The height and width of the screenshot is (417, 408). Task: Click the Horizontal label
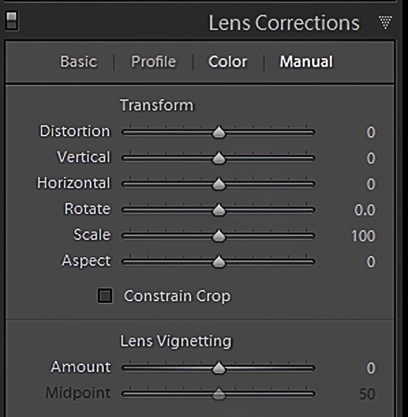(x=73, y=183)
